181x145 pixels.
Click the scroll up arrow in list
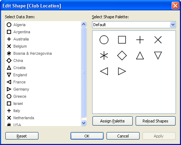coord(83,24)
